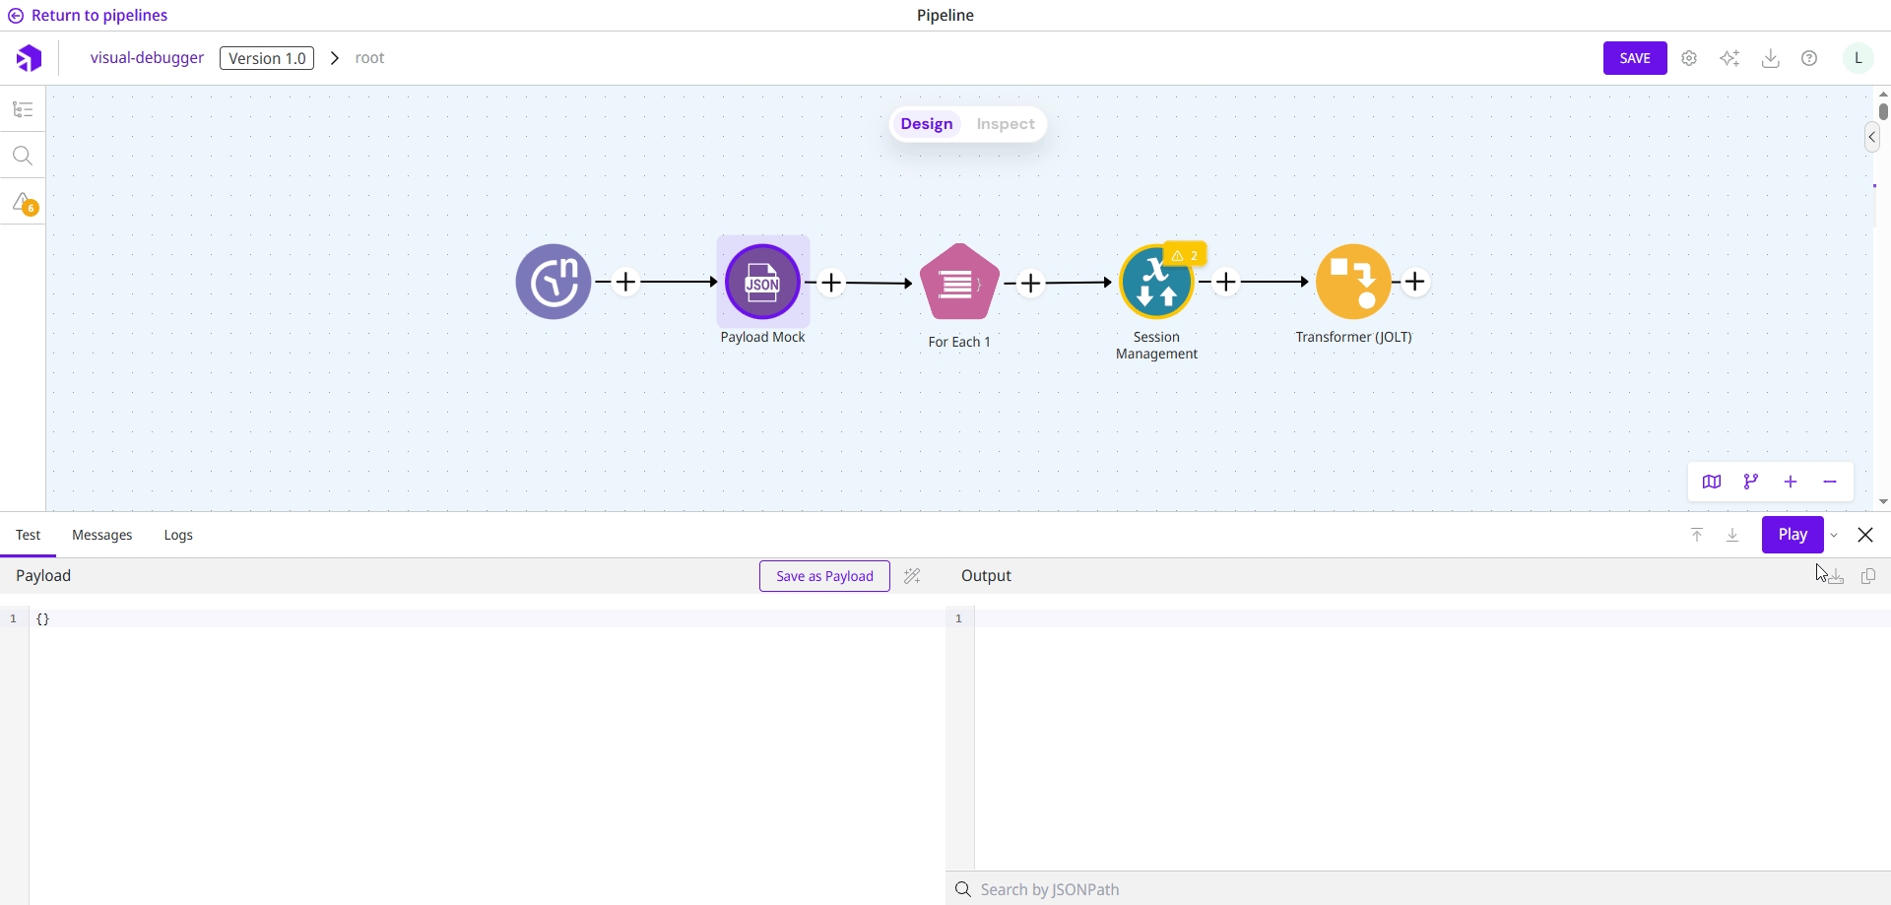Open the canvas search magnifier icon
The image size is (1891, 905).
(23, 156)
